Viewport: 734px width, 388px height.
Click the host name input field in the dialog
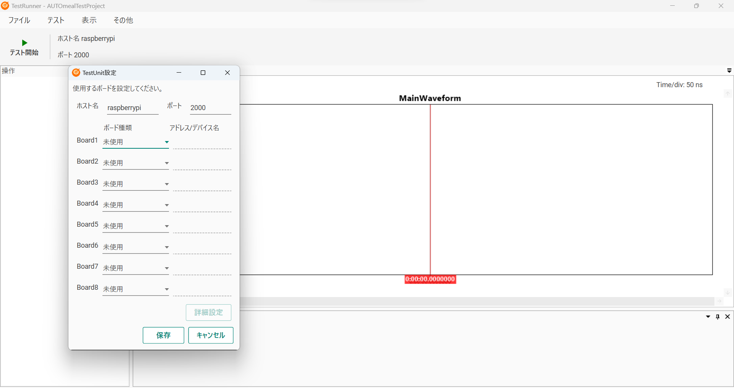[x=132, y=108]
